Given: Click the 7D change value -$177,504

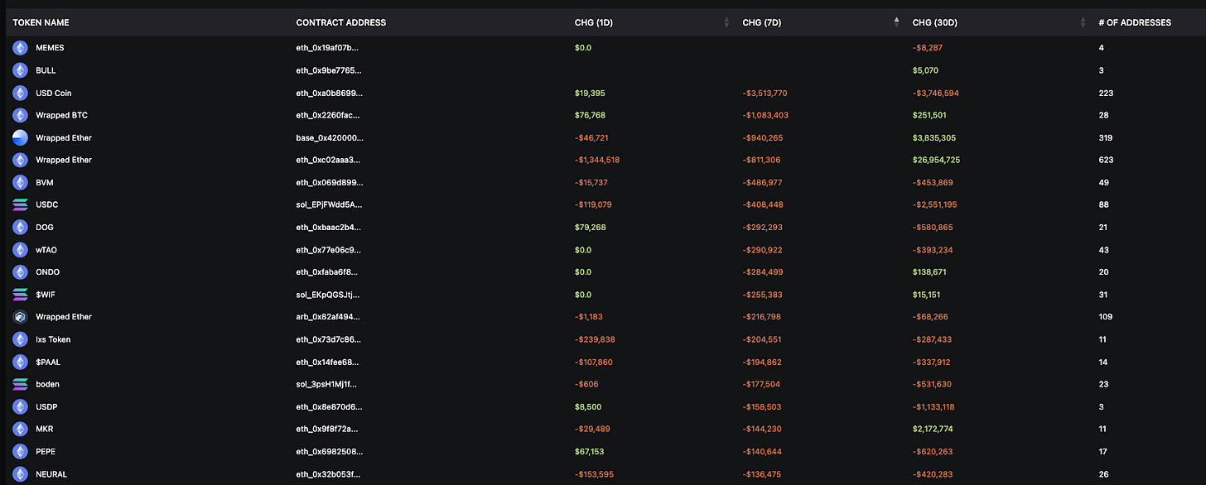Looking at the screenshot, I should [x=763, y=384].
